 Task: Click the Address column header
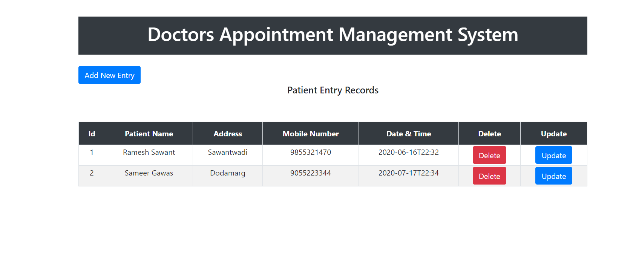tap(227, 133)
